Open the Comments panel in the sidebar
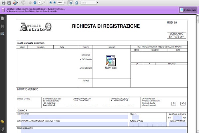Image resolution: width=199 pixels, height=133 pixels. tap(2, 122)
